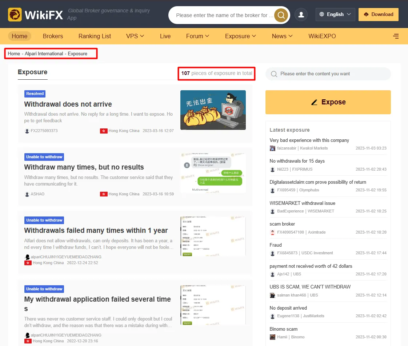This screenshot has width=408, height=346.
Task: Open chat screenshot thumbnail of ASHAO post
Action: [x=213, y=173]
